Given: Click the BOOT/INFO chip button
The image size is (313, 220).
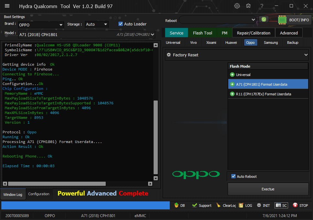Looking at the screenshot, I should [295, 20].
